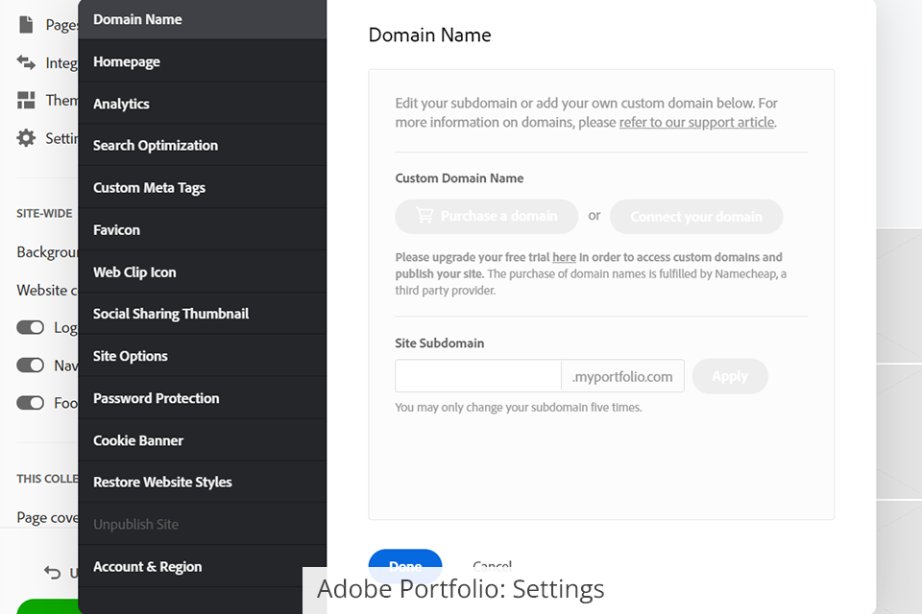Click the Page cover option in sidebar
This screenshot has height=614, width=922.
[x=47, y=518]
